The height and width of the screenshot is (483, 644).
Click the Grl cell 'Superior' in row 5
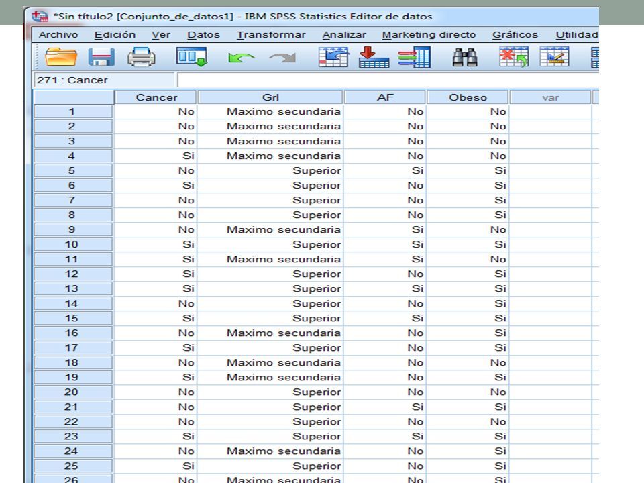point(270,171)
